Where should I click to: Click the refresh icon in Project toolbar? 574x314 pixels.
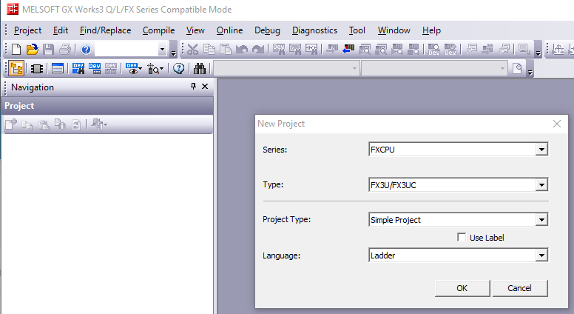coord(76,124)
